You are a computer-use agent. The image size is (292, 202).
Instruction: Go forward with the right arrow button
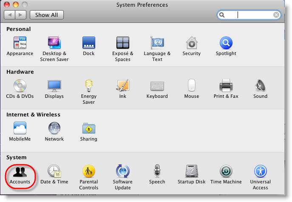[21, 15]
